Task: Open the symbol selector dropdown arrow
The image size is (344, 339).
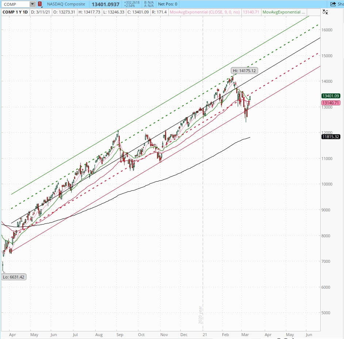Action: click(32, 4)
